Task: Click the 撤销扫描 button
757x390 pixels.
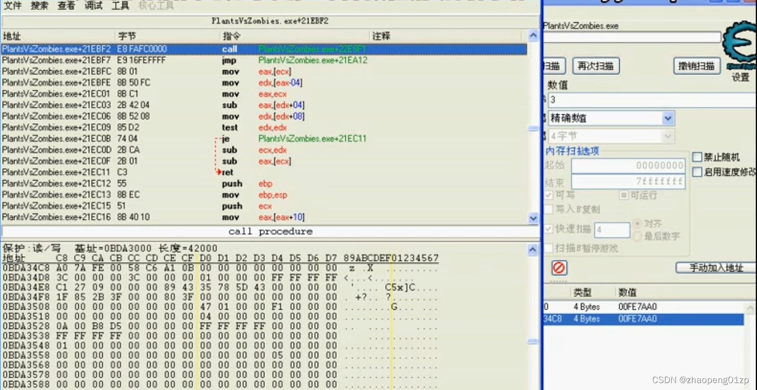Action: [697, 66]
